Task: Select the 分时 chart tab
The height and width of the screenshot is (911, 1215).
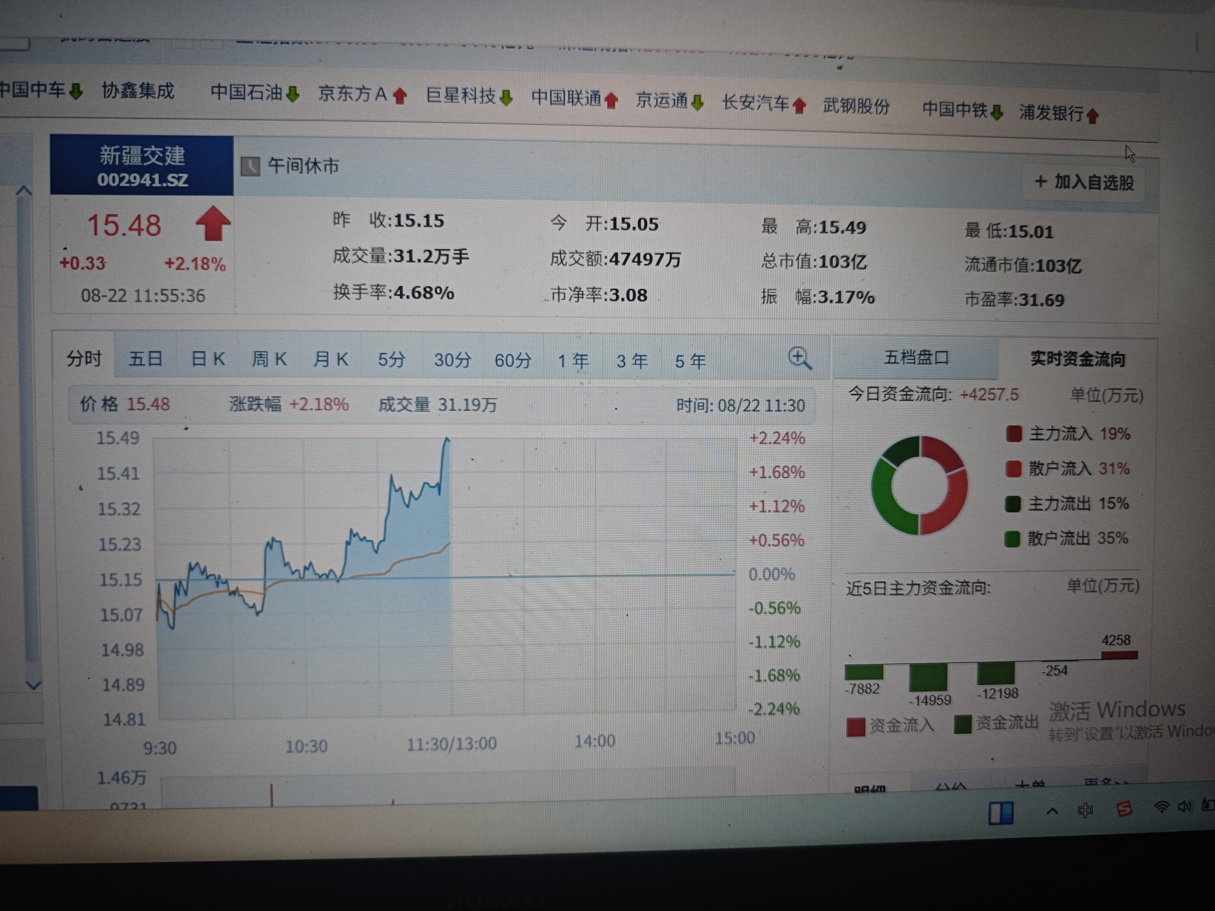Action: [84, 358]
